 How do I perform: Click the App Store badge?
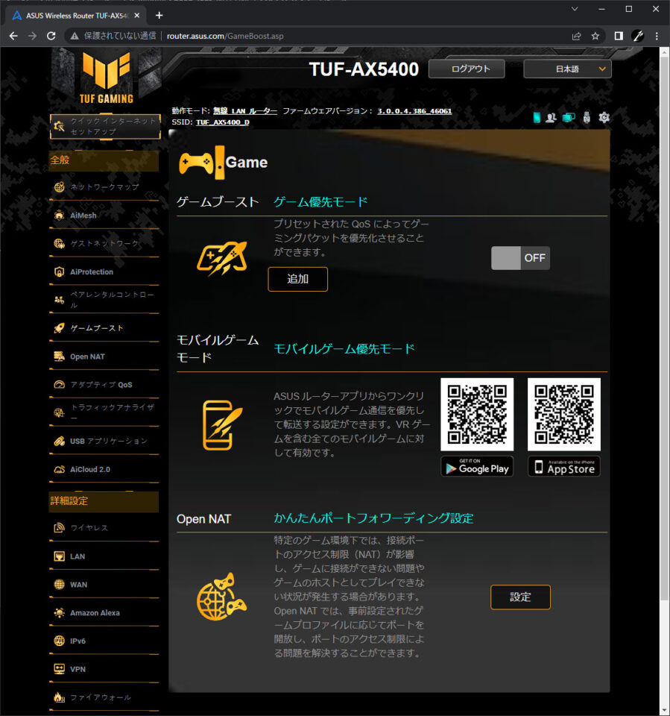click(564, 467)
